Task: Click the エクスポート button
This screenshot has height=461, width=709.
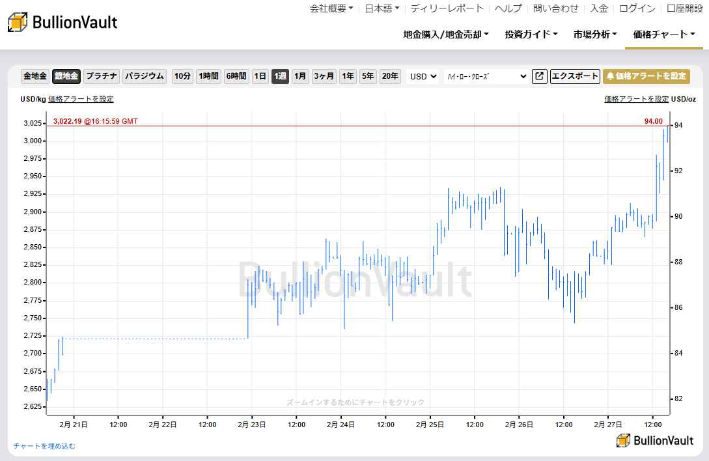Action: 575,76
